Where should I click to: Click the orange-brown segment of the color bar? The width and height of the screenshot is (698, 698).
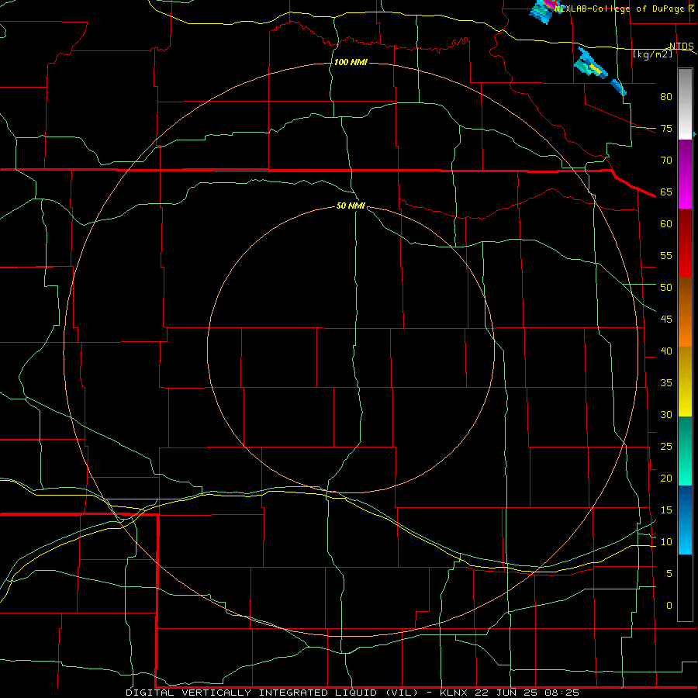[x=685, y=313]
